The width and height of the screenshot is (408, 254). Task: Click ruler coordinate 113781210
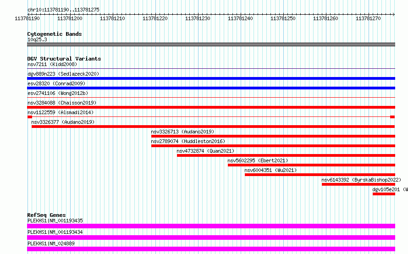[112, 18]
